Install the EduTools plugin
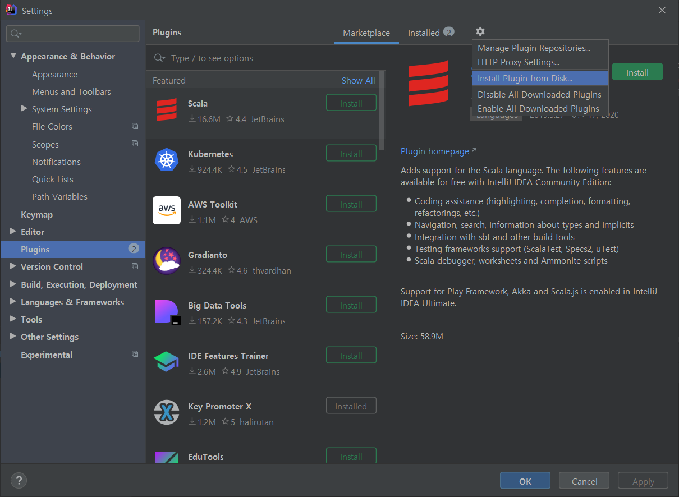Image resolution: width=679 pixels, height=497 pixels. pyautogui.click(x=351, y=456)
